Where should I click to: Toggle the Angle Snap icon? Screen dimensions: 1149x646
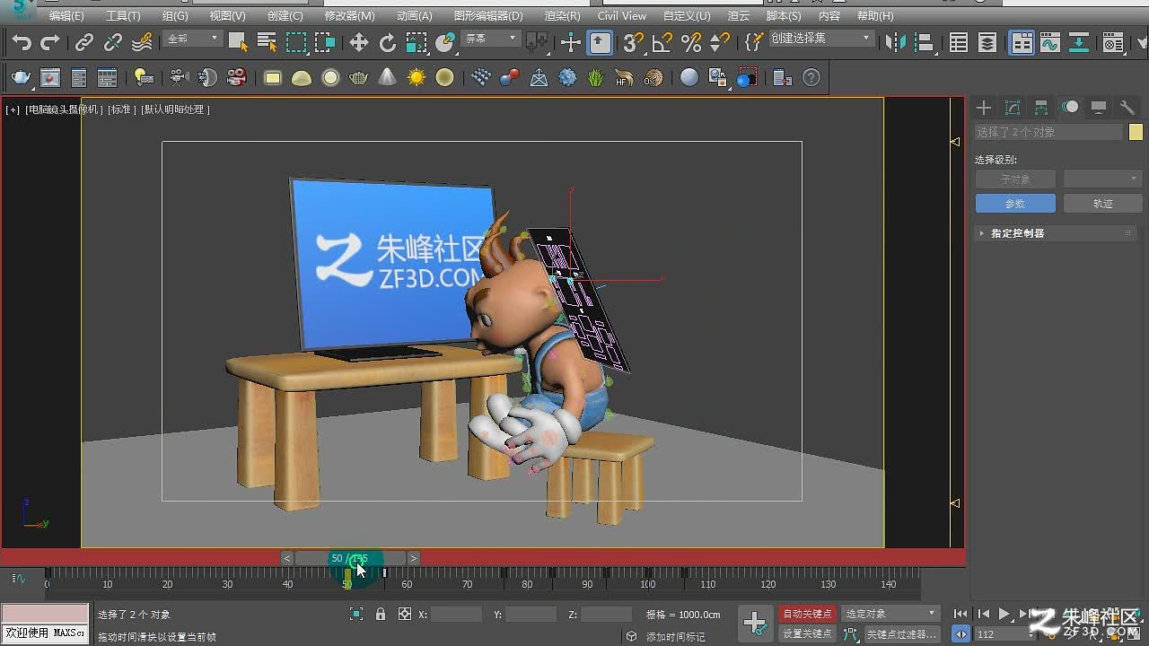[662, 42]
